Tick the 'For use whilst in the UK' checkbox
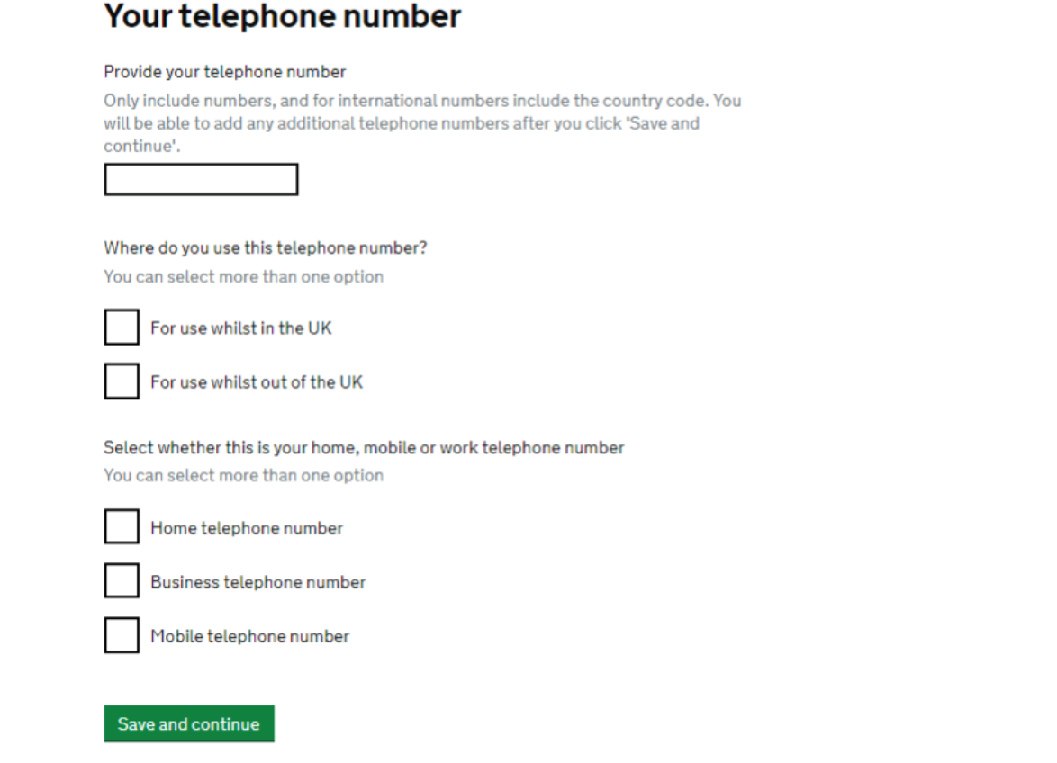The width and height of the screenshot is (1057, 763). (x=122, y=328)
